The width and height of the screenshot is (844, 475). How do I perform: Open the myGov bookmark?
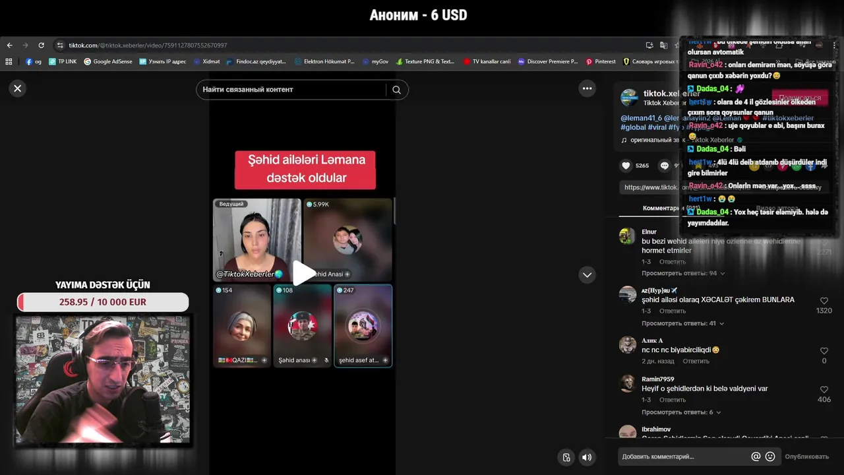pos(375,61)
